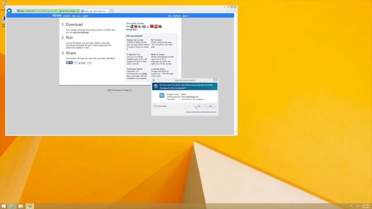The width and height of the screenshot is (372, 209).
Task: Open Internet Explorer from the taskbar
Action: pyautogui.click(x=12, y=206)
